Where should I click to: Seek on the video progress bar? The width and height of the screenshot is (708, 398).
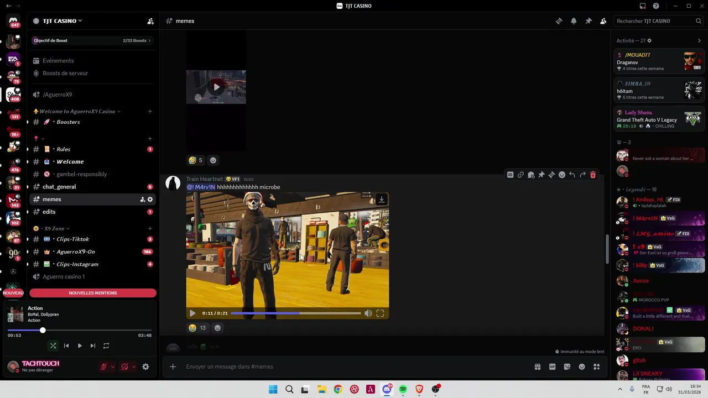click(x=295, y=313)
